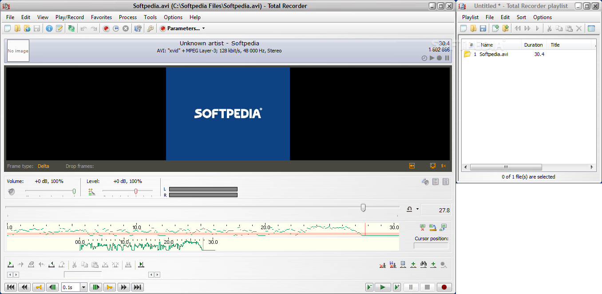Click the level adjustment icon under Level
The height and width of the screenshot is (294, 602).
tap(92, 192)
